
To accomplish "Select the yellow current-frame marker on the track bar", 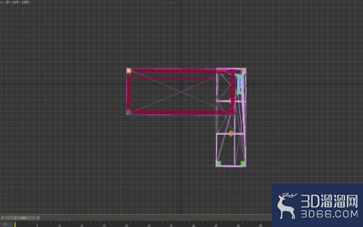I will pos(15,224).
